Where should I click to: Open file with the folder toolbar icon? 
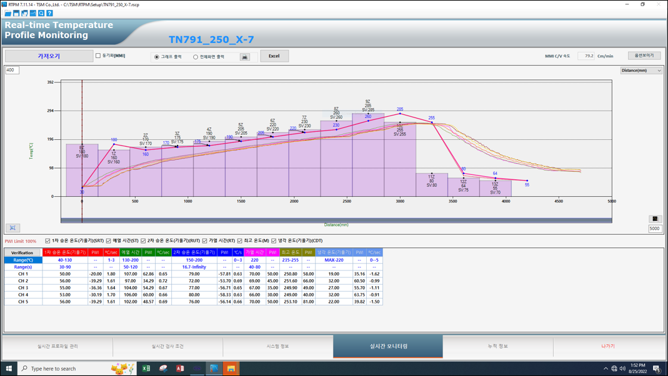point(7,13)
